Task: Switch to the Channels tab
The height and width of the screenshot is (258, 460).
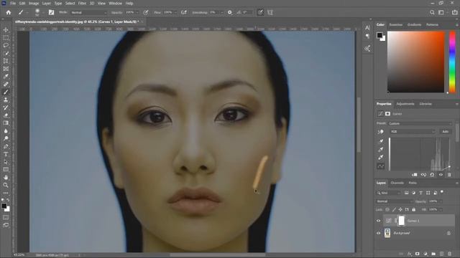Action: pos(397,183)
